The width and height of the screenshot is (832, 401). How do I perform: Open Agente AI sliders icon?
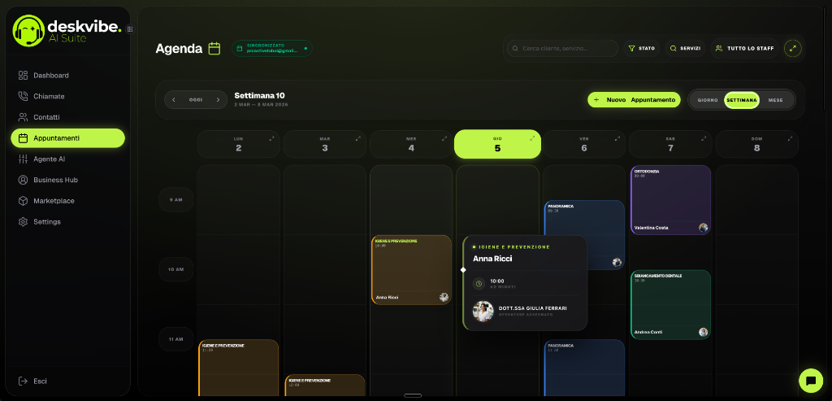pyautogui.click(x=23, y=159)
